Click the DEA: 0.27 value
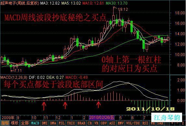The image size is (186, 126). tap(55, 77)
